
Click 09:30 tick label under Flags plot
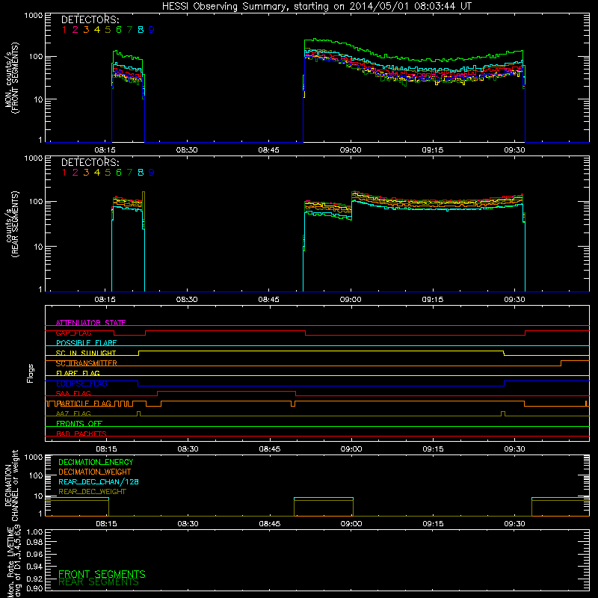click(x=514, y=449)
